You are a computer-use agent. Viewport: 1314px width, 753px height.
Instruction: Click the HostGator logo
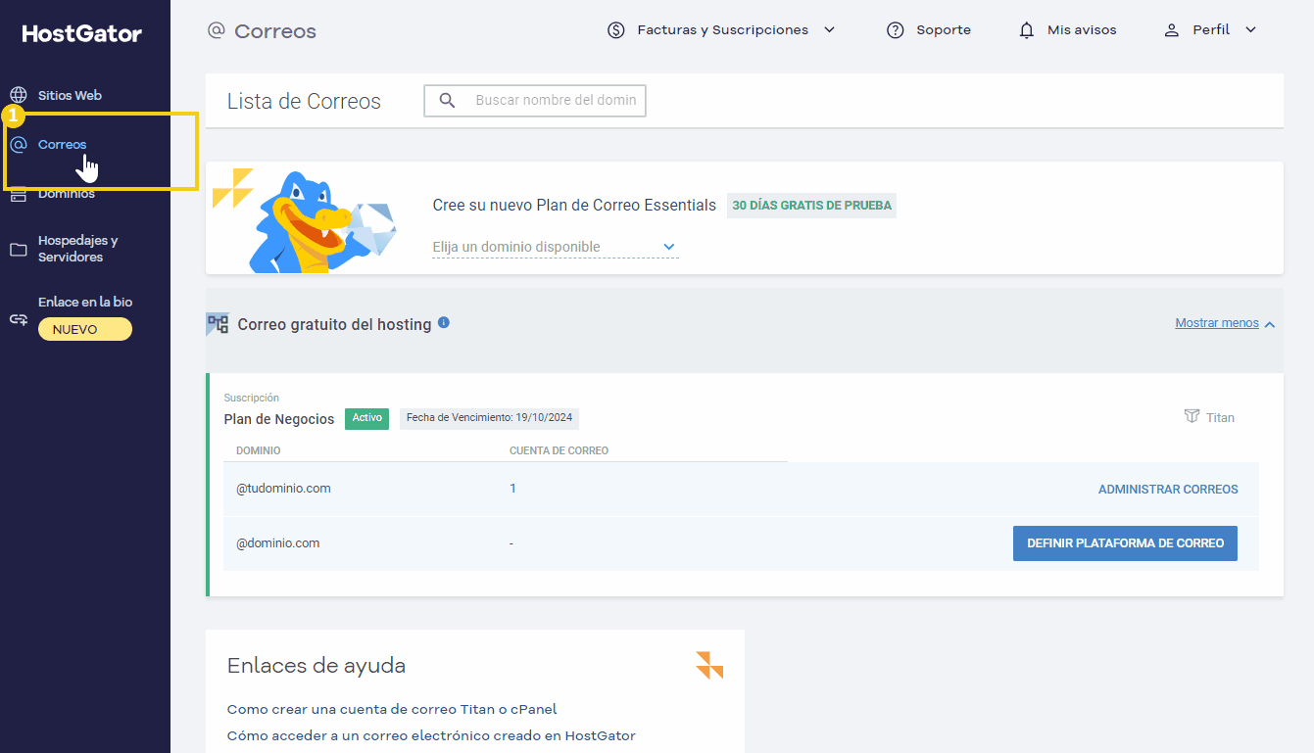pyautogui.click(x=82, y=33)
